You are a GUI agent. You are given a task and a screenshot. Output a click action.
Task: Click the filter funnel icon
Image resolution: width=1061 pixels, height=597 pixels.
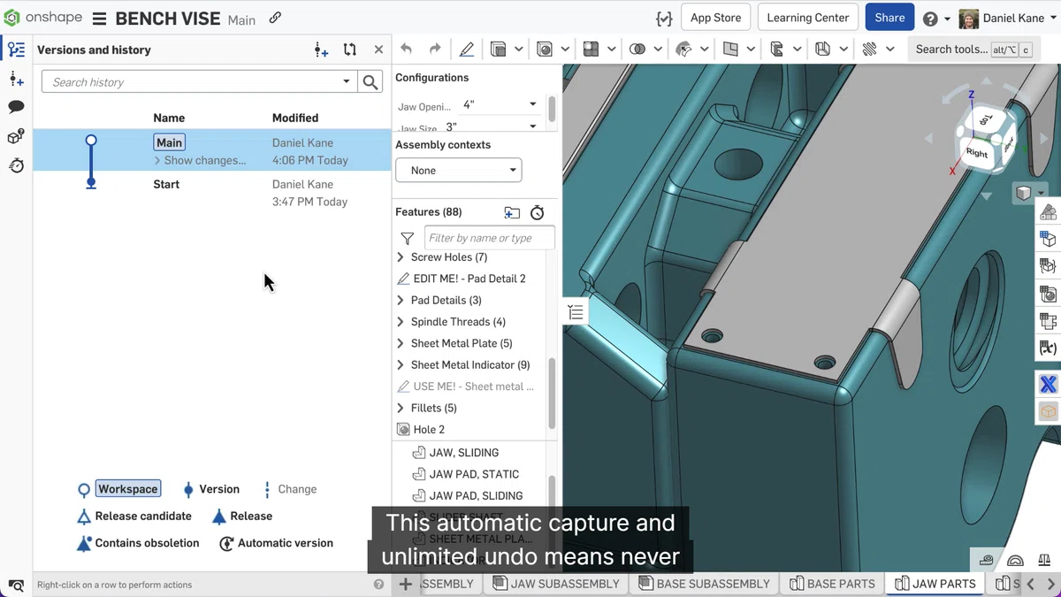tap(407, 238)
